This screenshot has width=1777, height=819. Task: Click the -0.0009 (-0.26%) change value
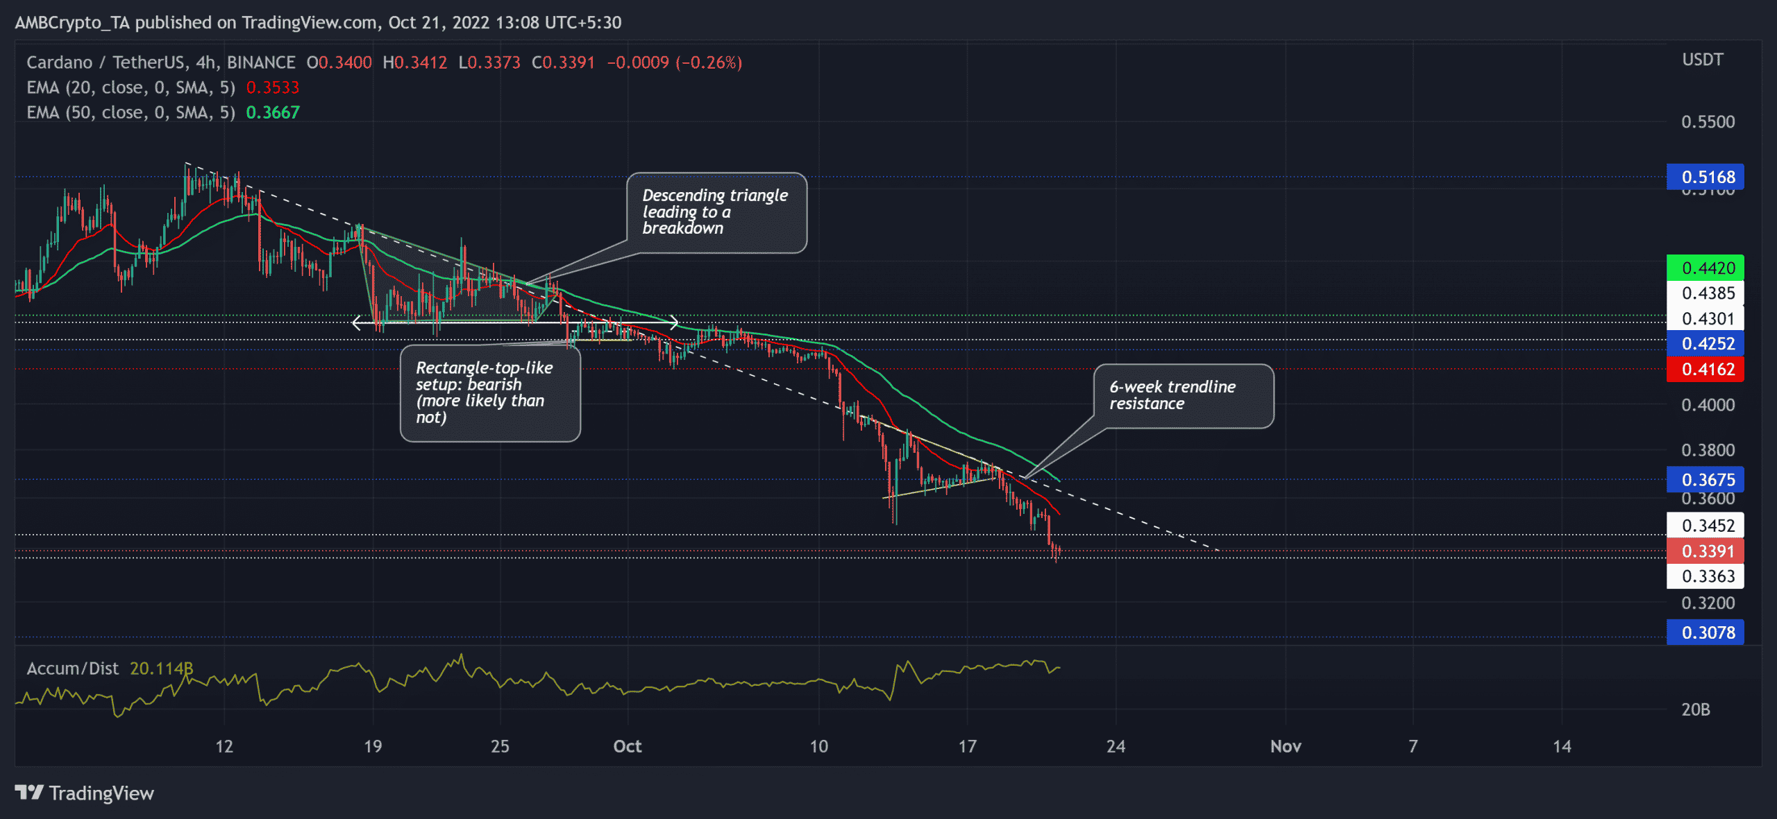675,62
